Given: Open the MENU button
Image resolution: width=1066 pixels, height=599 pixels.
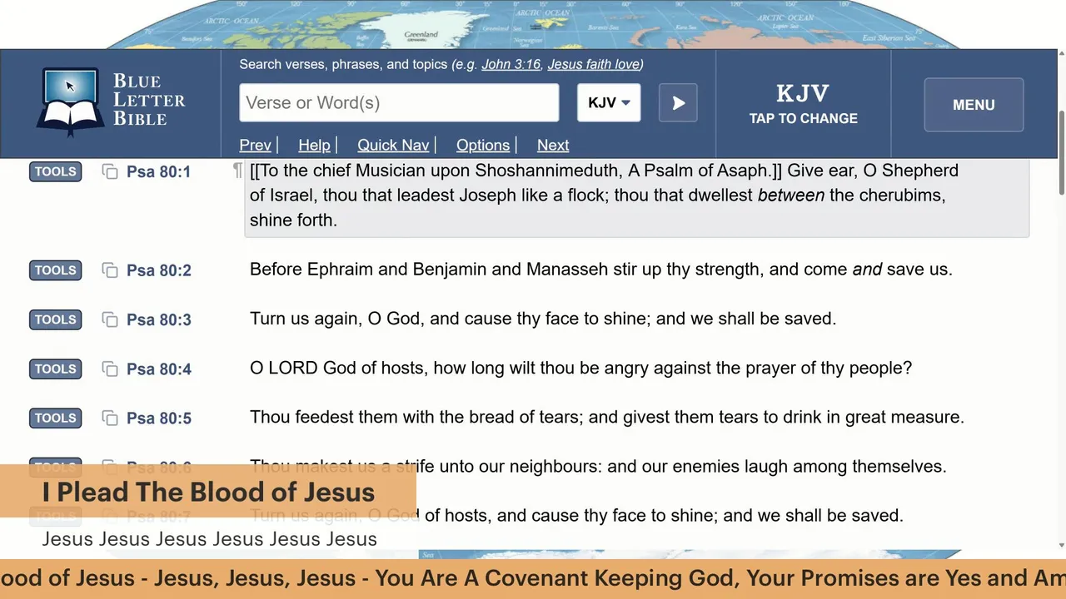Looking at the screenshot, I should (974, 105).
